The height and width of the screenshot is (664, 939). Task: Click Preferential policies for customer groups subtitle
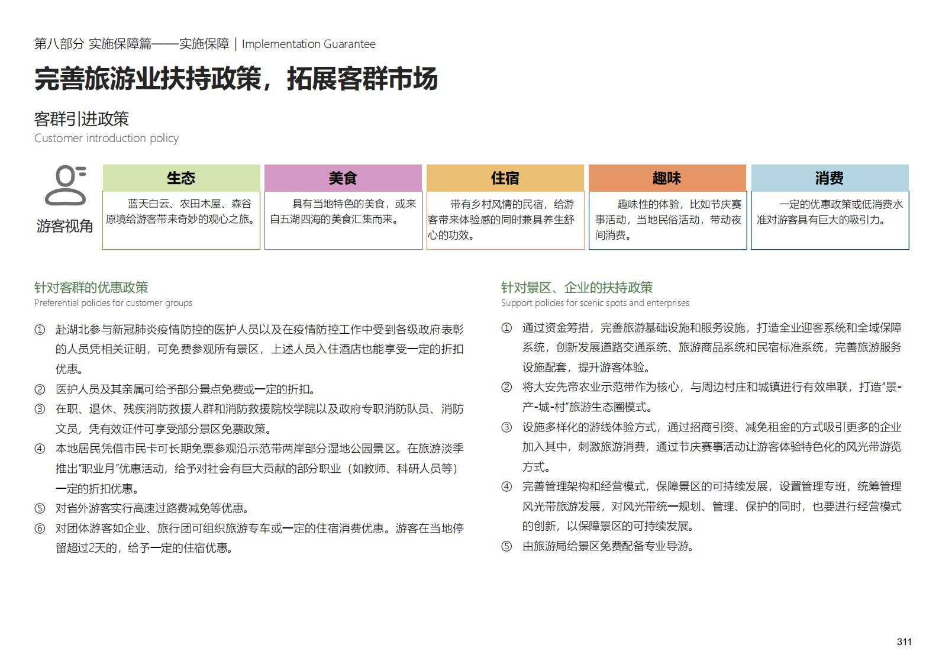[113, 303]
